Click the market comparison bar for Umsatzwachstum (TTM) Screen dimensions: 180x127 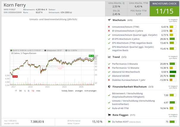pyautogui.click(x=173, y=27)
